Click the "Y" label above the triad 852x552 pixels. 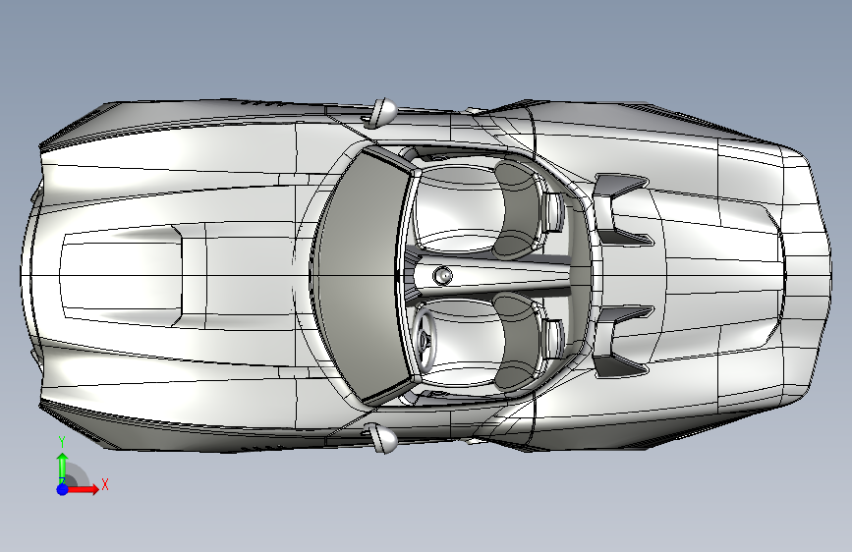pos(62,442)
